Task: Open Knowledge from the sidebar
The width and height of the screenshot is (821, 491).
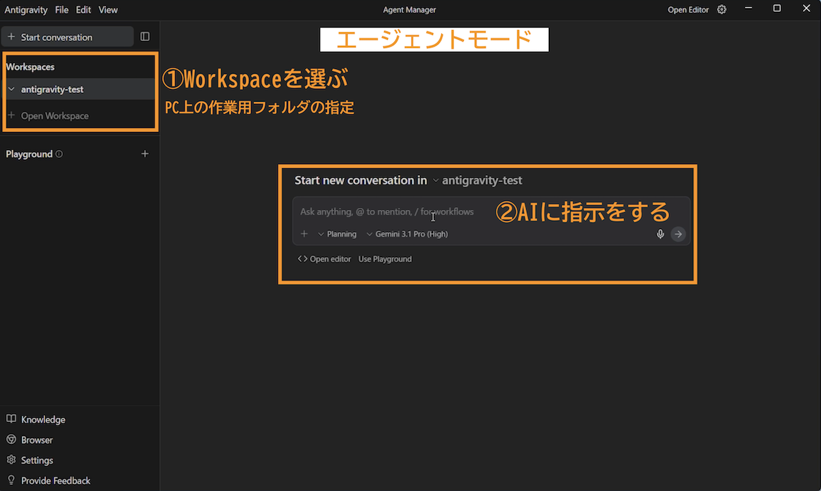Action: (42, 419)
